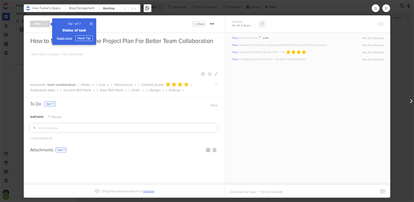Viewport: 414px width, 202px height.
Task: Switch attachments to grid view
Action: 208,150
